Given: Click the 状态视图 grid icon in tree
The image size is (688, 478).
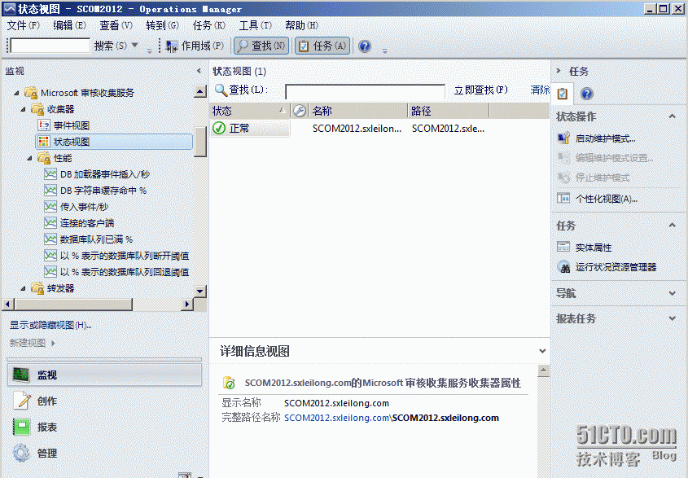Looking at the screenshot, I should pyautogui.click(x=44, y=142).
